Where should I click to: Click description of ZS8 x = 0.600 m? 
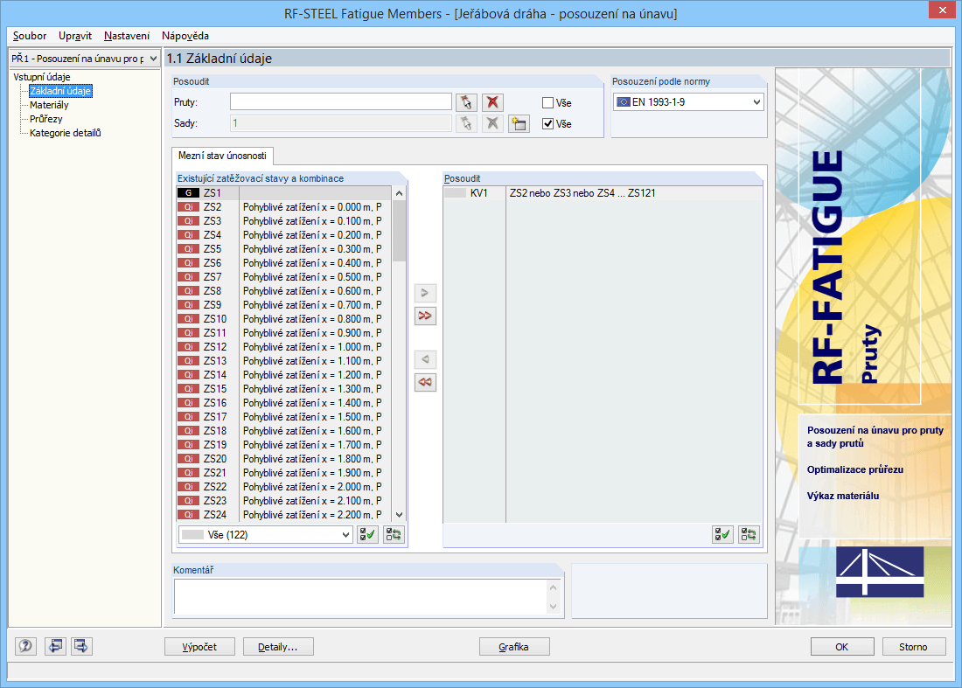(312, 291)
